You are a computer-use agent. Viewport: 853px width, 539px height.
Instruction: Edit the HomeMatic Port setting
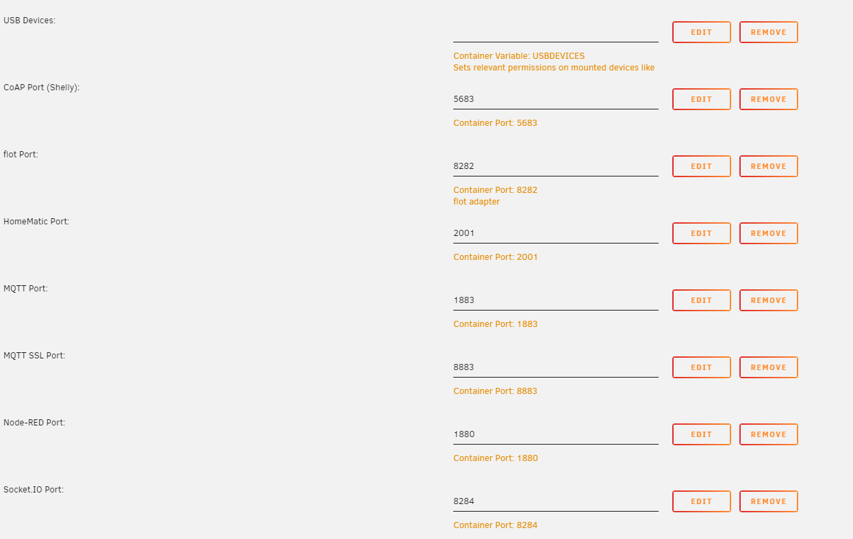pos(701,233)
